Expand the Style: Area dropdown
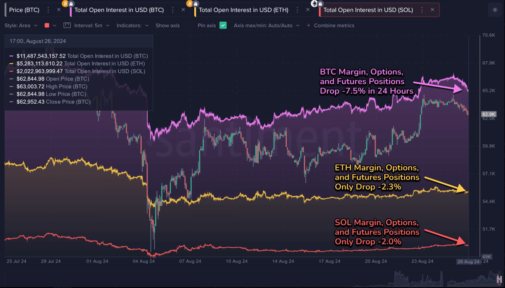505x288 pixels. 21,25
